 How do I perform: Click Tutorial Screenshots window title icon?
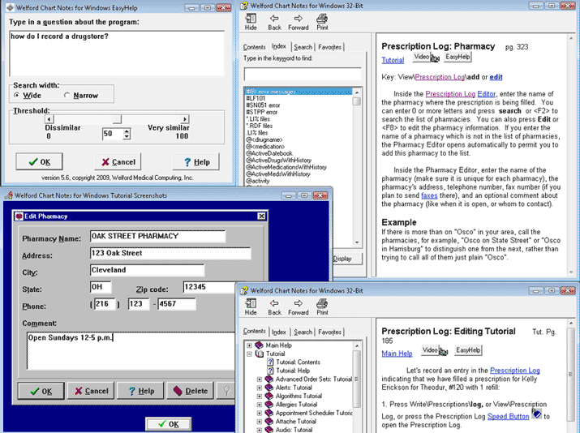click(8, 195)
